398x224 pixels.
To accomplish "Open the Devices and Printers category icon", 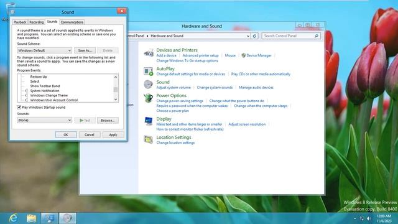I will click(149, 53).
